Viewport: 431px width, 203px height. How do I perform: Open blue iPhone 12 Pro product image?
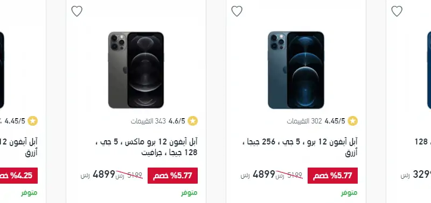pyautogui.click(x=296, y=70)
